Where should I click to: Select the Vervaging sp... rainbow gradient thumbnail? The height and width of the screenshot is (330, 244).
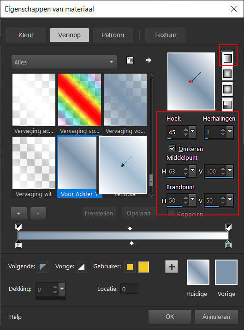pos(79,100)
